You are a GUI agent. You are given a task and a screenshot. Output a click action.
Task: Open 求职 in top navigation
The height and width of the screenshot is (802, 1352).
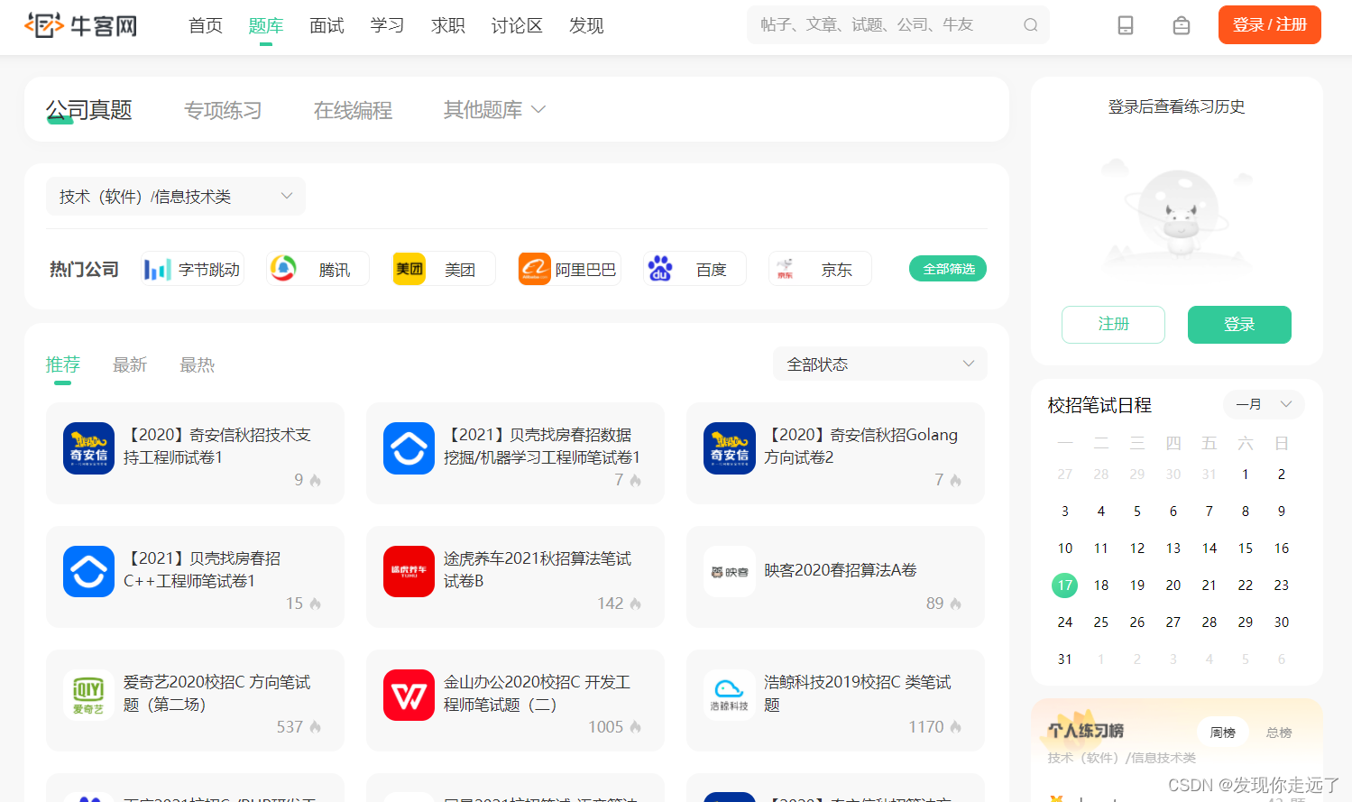pyautogui.click(x=448, y=25)
